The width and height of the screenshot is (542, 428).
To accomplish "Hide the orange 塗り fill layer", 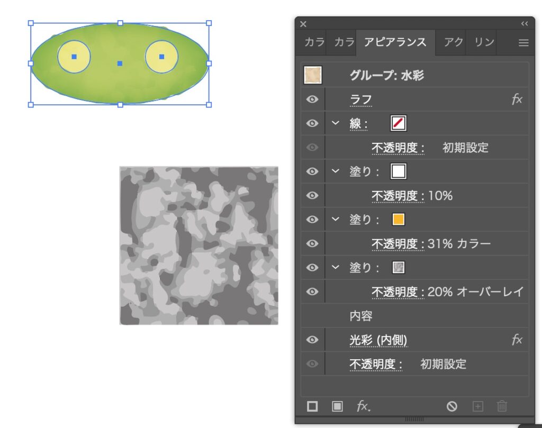I will point(312,220).
